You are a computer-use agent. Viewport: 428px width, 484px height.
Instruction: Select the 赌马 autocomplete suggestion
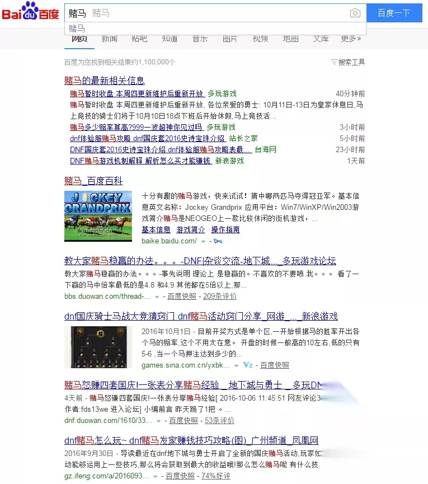pos(215,29)
